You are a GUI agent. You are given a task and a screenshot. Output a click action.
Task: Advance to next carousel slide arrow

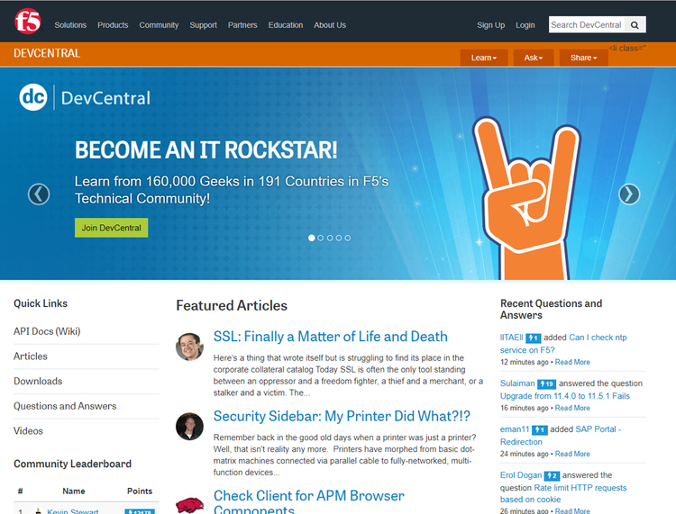click(x=629, y=194)
